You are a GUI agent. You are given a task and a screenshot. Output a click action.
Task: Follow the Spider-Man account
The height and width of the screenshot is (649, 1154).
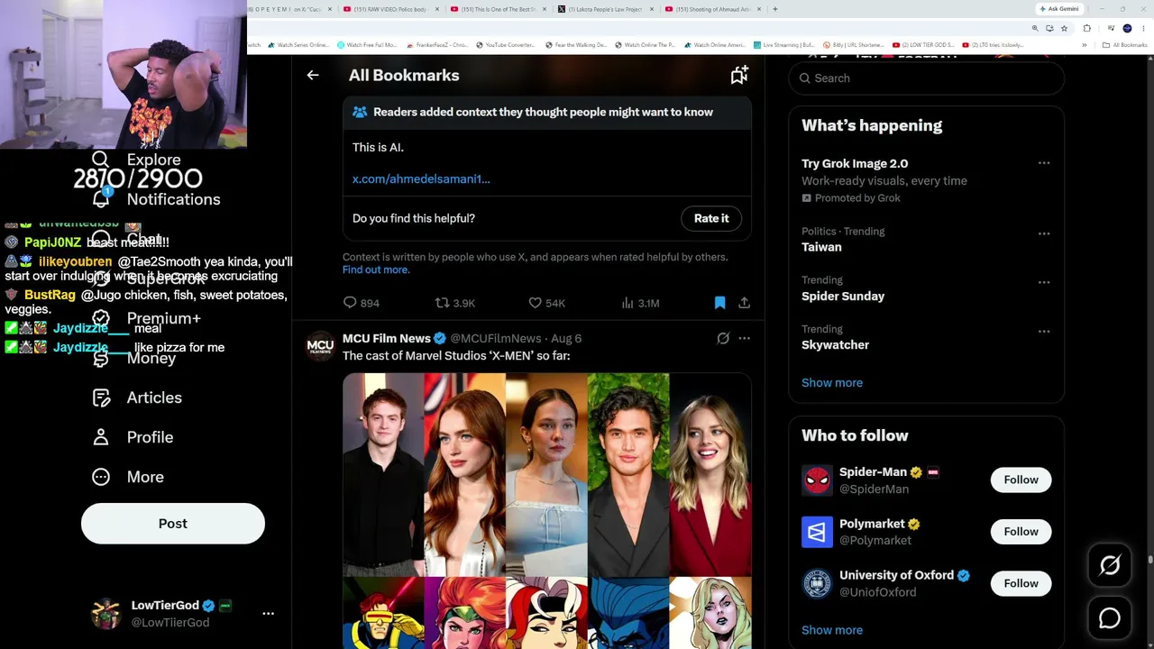(1021, 480)
